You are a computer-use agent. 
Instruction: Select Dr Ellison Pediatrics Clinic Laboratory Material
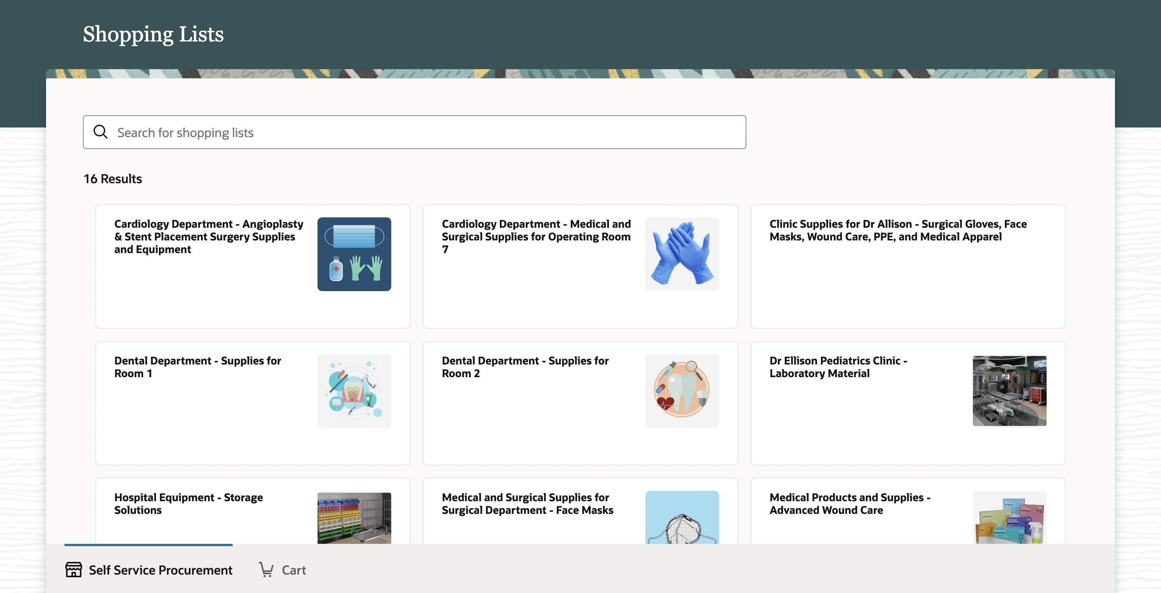(838, 367)
